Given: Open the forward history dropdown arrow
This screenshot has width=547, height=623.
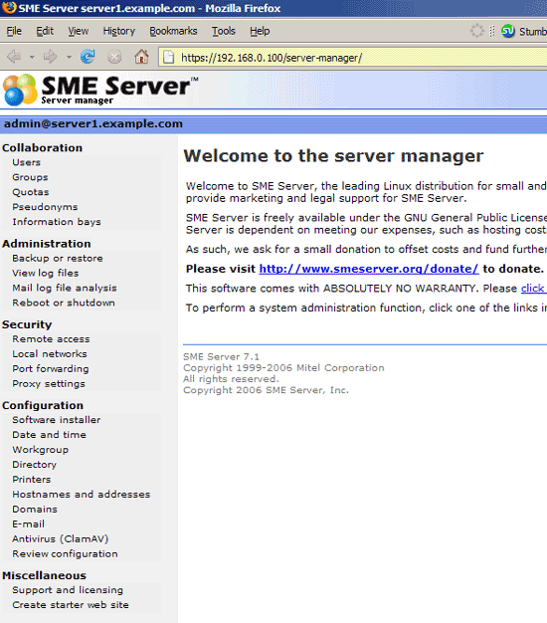Looking at the screenshot, I should [69, 57].
